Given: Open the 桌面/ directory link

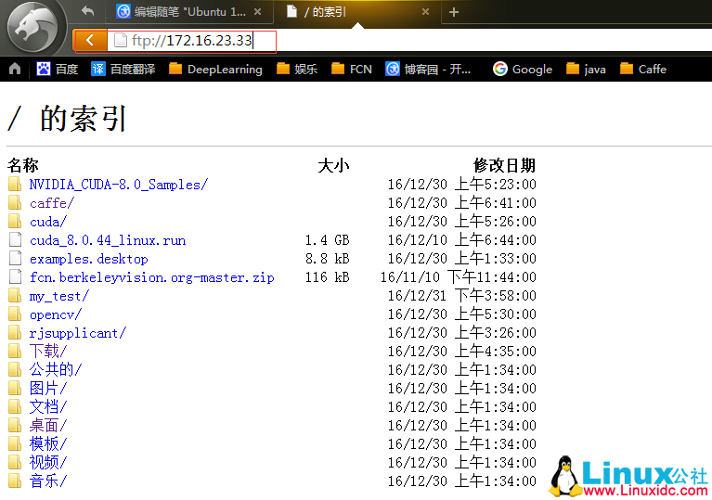Looking at the screenshot, I should click(x=48, y=426).
